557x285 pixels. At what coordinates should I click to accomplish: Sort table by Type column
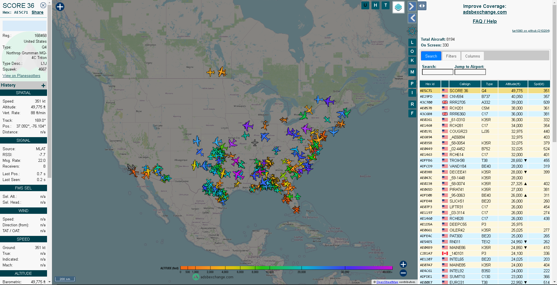[x=489, y=84]
